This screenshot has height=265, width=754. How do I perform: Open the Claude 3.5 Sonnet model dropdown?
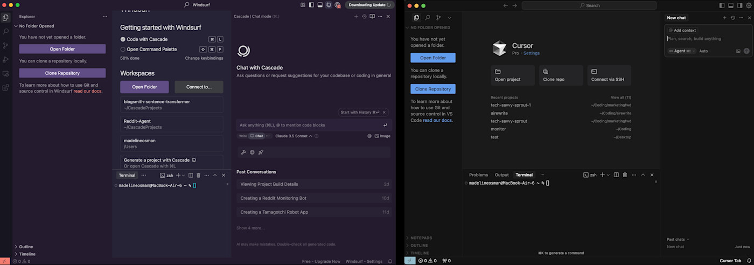[294, 136]
